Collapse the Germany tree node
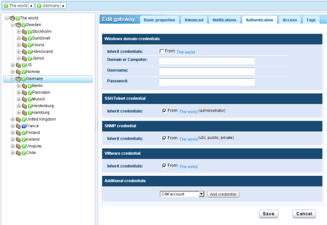Screen dimensions: 327x225 [13, 79]
